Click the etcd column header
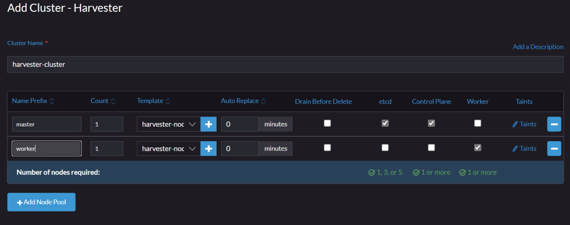 pos(385,102)
